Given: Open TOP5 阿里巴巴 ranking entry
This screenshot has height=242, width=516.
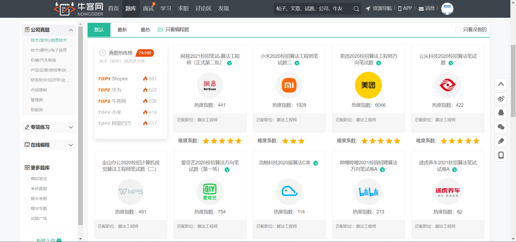Looking at the screenshot, I should pos(127,123).
